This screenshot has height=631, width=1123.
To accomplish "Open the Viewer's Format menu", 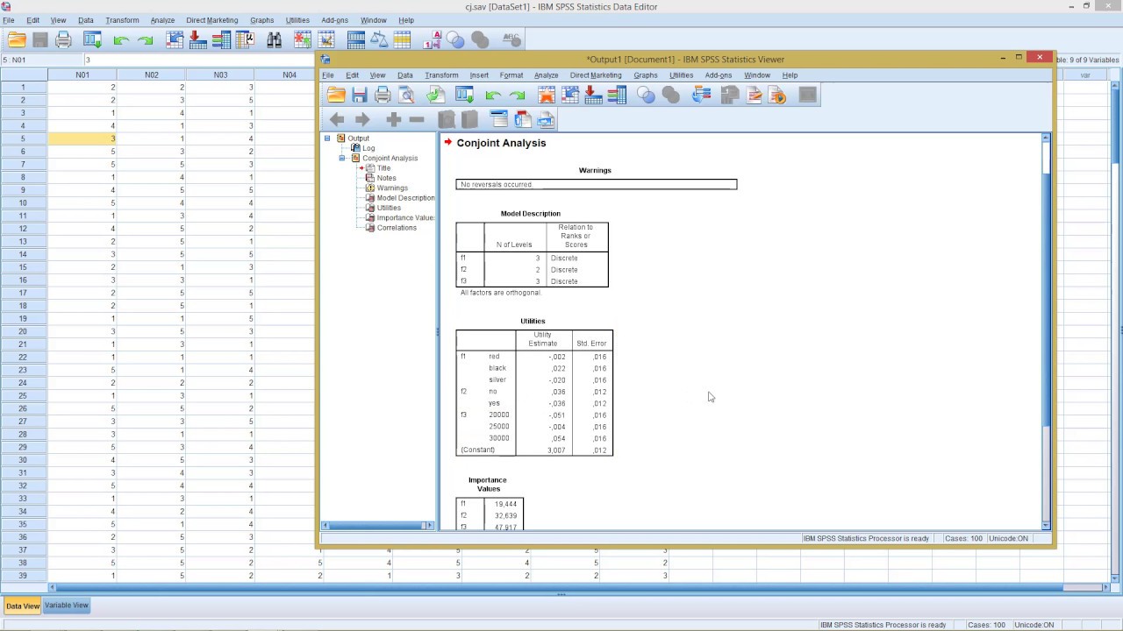I will click(511, 75).
